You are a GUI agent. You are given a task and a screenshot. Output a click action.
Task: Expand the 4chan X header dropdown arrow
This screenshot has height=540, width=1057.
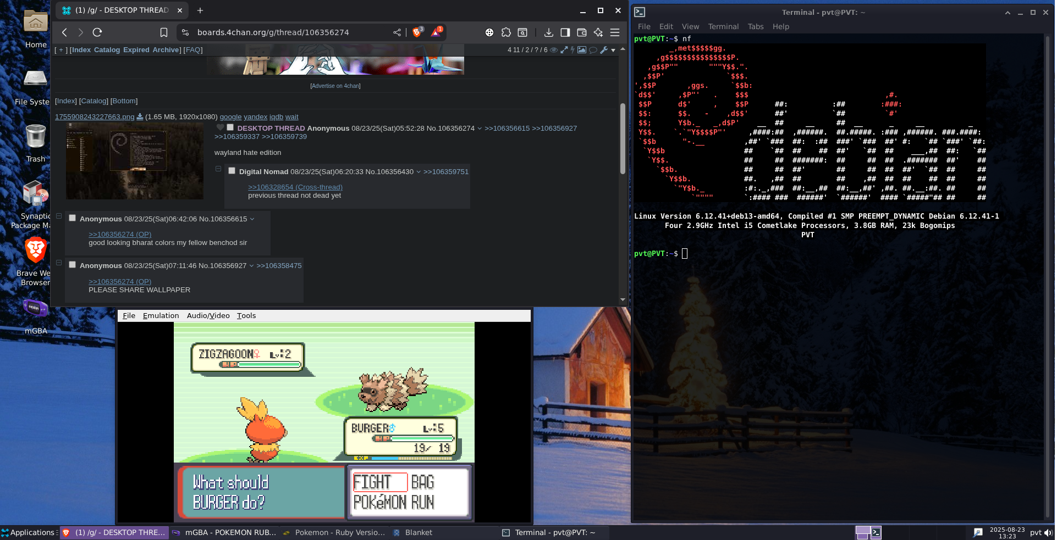coord(613,51)
